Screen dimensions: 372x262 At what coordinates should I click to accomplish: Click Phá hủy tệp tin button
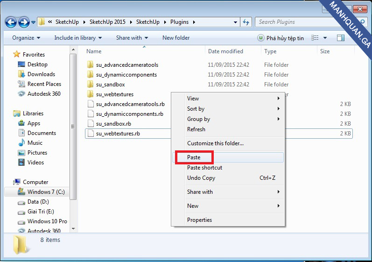point(281,38)
